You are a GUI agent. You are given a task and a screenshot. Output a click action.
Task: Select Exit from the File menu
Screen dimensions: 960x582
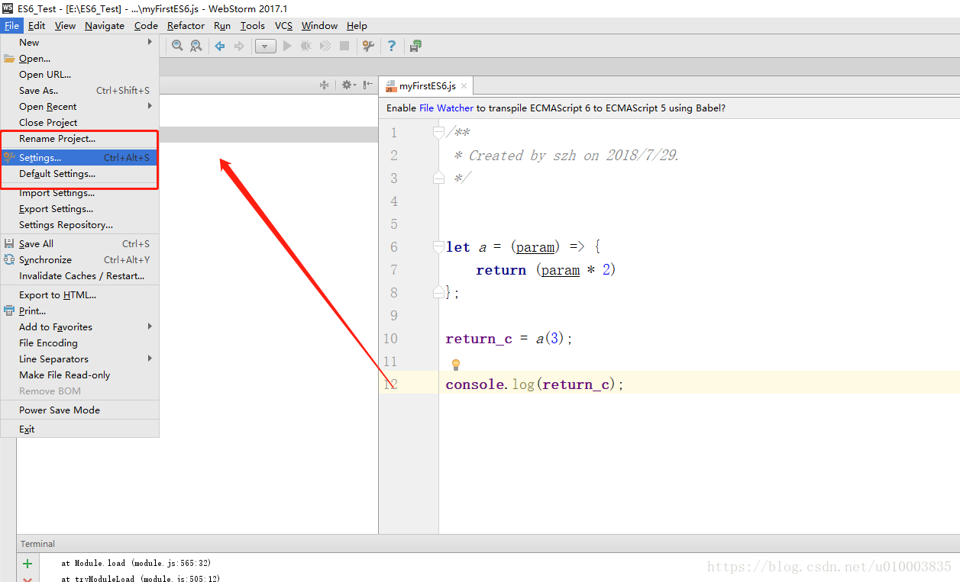(79, 429)
